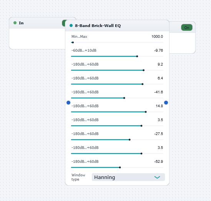Click the chevron arrow in the Hanning dropdown

[157, 177]
